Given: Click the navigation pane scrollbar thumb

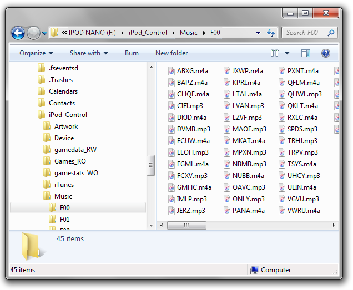Looking at the screenshot, I should [x=150, y=165].
